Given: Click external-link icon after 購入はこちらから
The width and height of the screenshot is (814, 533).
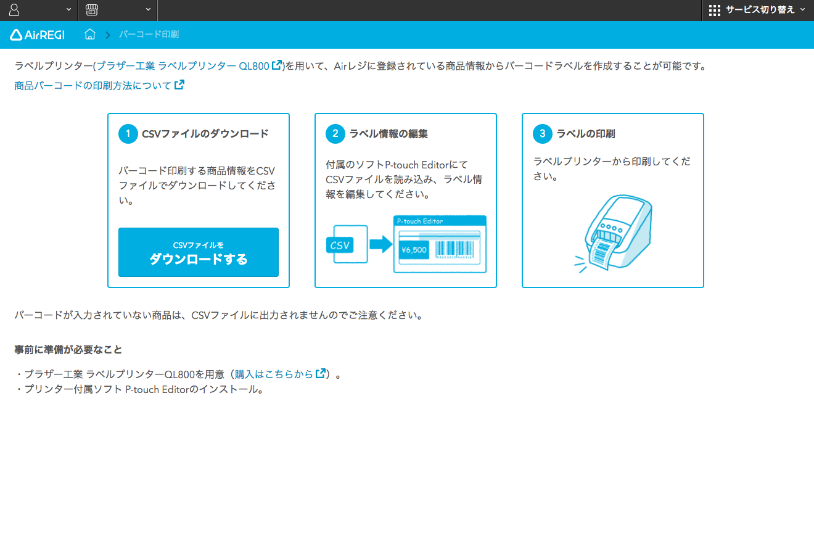Looking at the screenshot, I should 321,373.
